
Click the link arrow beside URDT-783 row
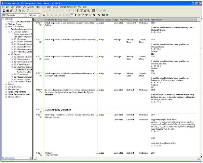pos(97,23)
